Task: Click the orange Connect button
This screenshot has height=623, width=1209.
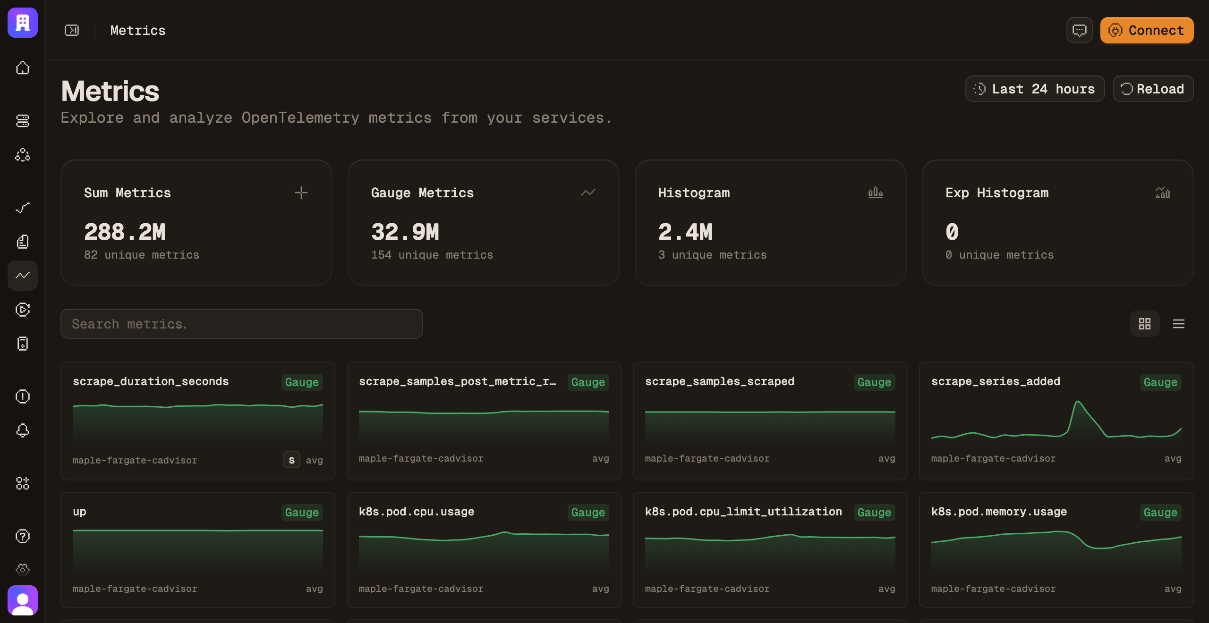Action: point(1147,30)
